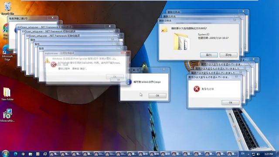The image size is (279, 157).
Task: Click the volume speaker tray icon
Action: pos(259,154)
